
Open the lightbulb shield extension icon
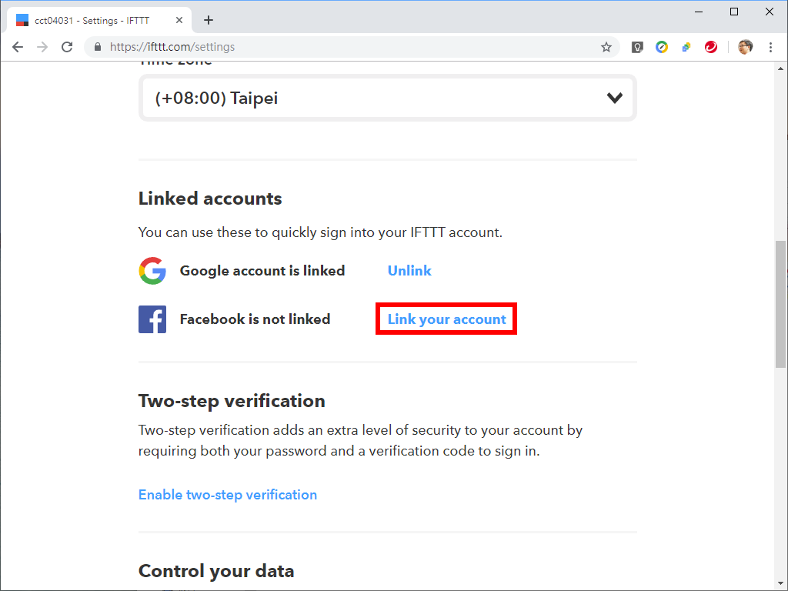click(637, 47)
